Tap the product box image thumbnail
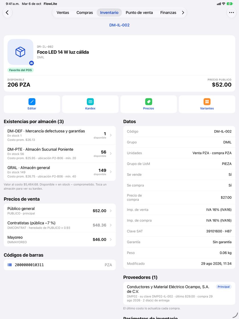Viewport: 239px width, 319px height. pos(20,52)
